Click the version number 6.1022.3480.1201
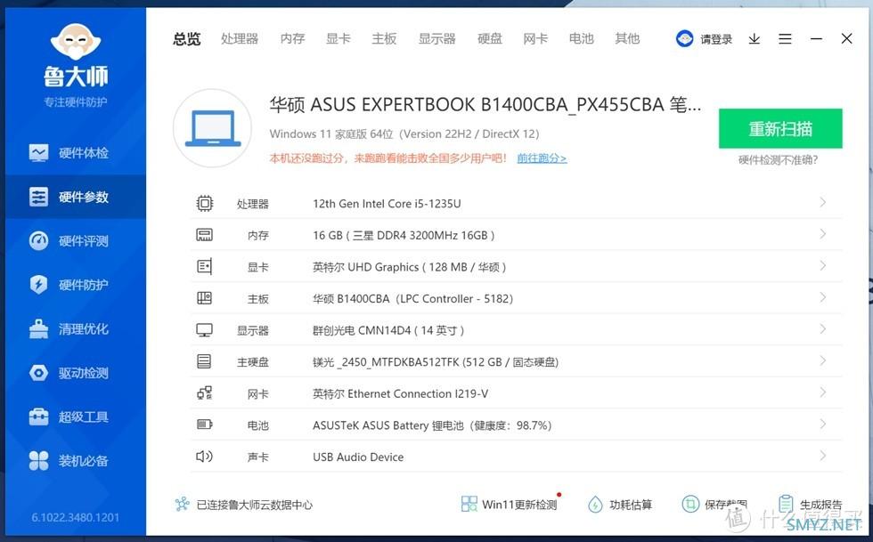 [x=75, y=517]
